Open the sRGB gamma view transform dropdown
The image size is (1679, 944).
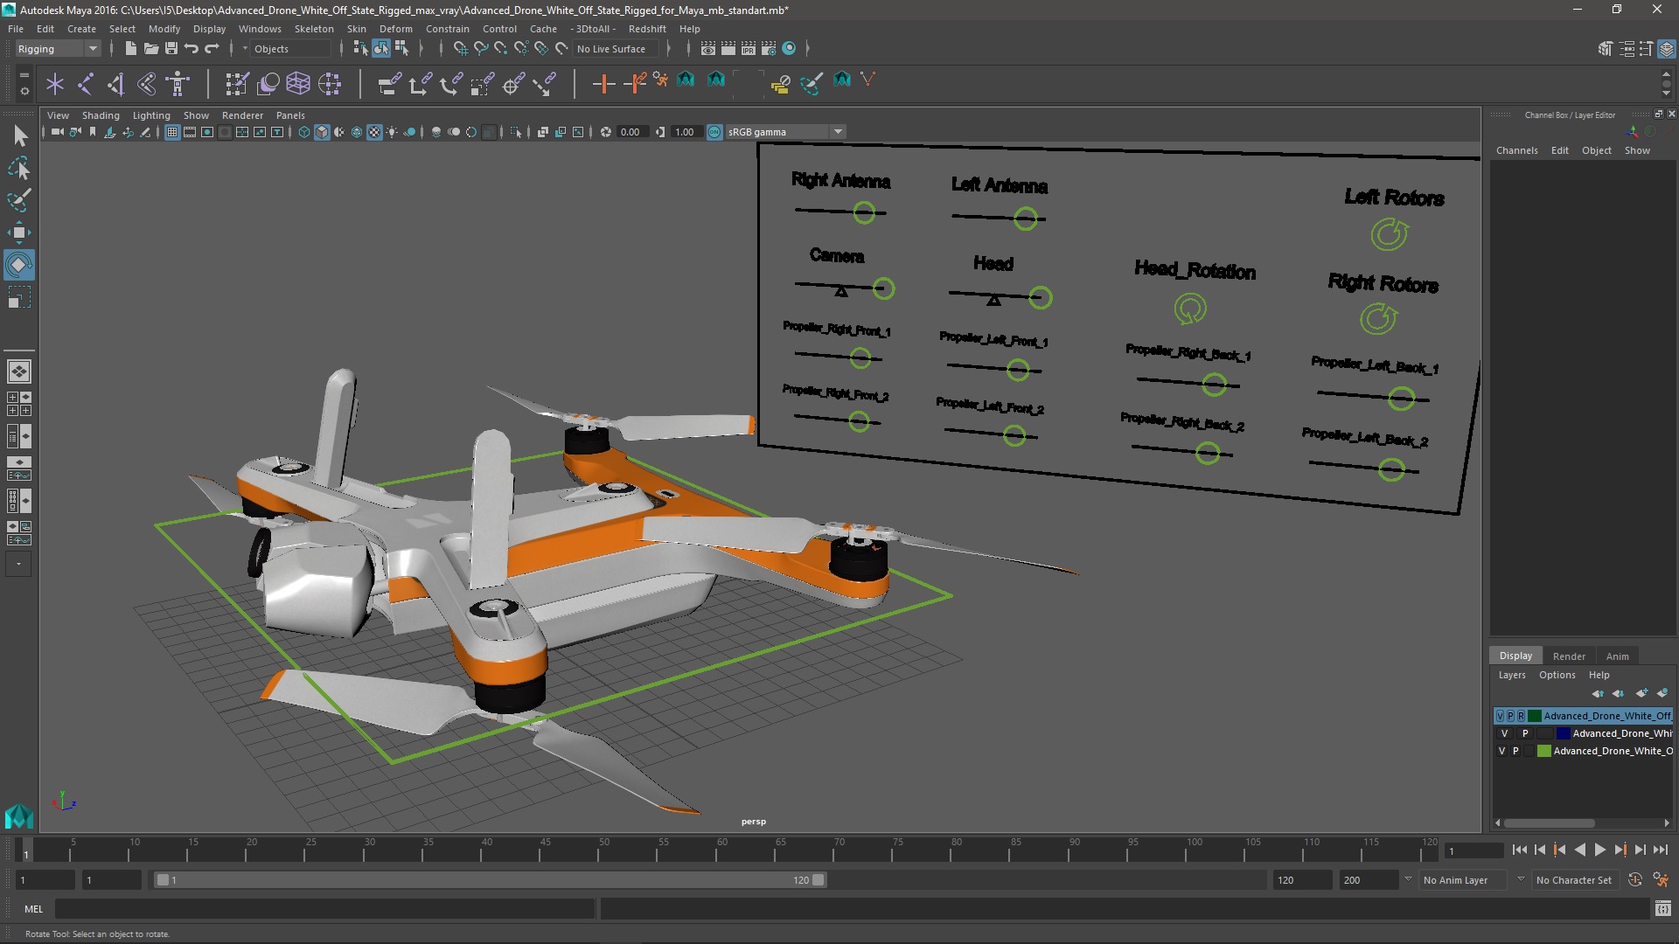(784, 132)
